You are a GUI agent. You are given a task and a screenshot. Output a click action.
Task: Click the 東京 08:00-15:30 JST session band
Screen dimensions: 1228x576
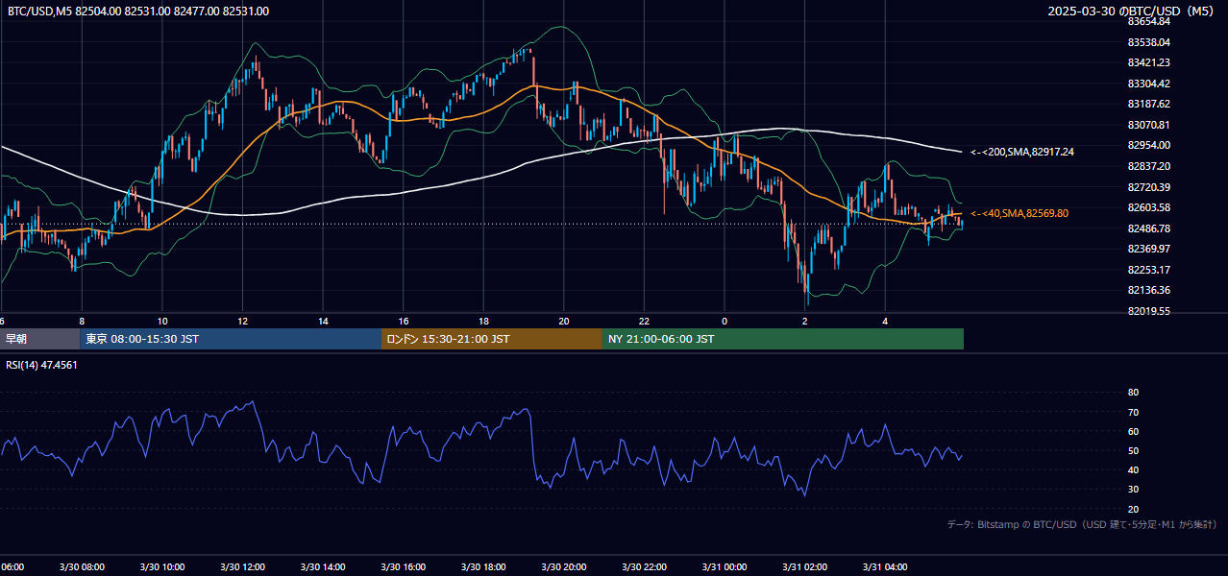[x=231, y=339]
